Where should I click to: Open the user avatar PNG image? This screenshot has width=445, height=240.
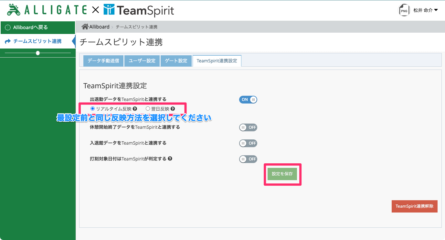(x=404, y=10)
